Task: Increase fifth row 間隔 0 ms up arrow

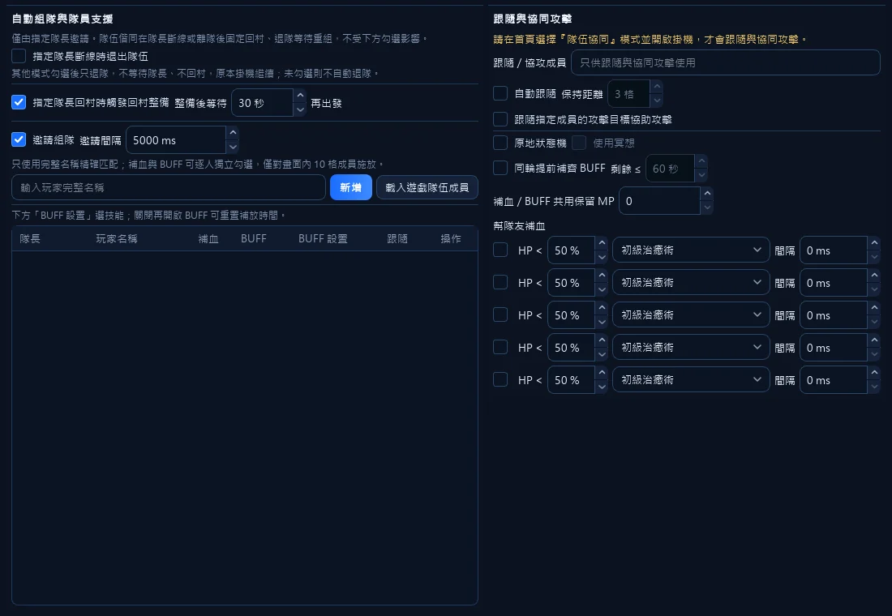Action: pos(874,373)
